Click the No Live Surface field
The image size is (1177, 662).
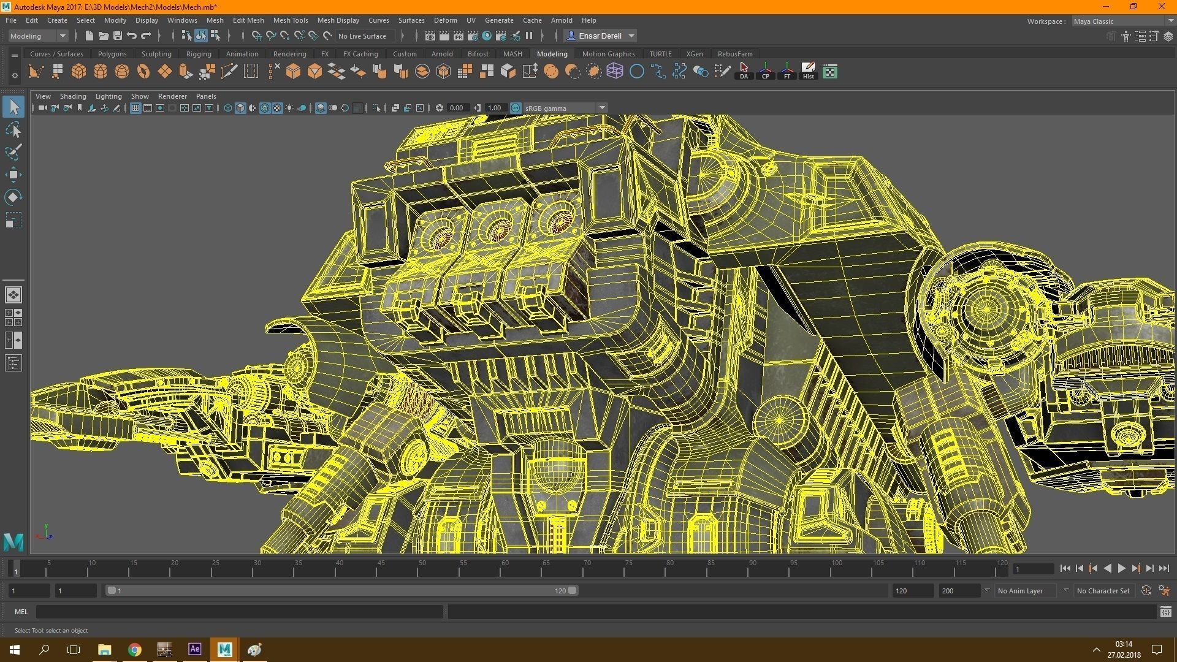(x=365, y=36)
